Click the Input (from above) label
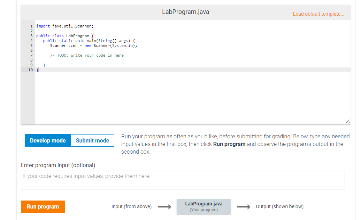This screenshot has width=361, height=220. [x=131, y=206]
